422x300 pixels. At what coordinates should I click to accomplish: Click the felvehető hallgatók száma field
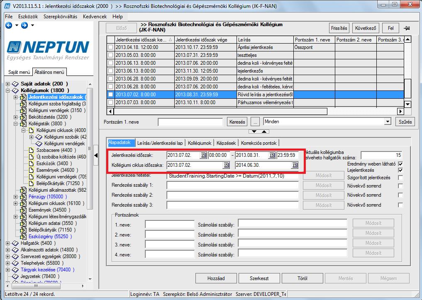381,155
